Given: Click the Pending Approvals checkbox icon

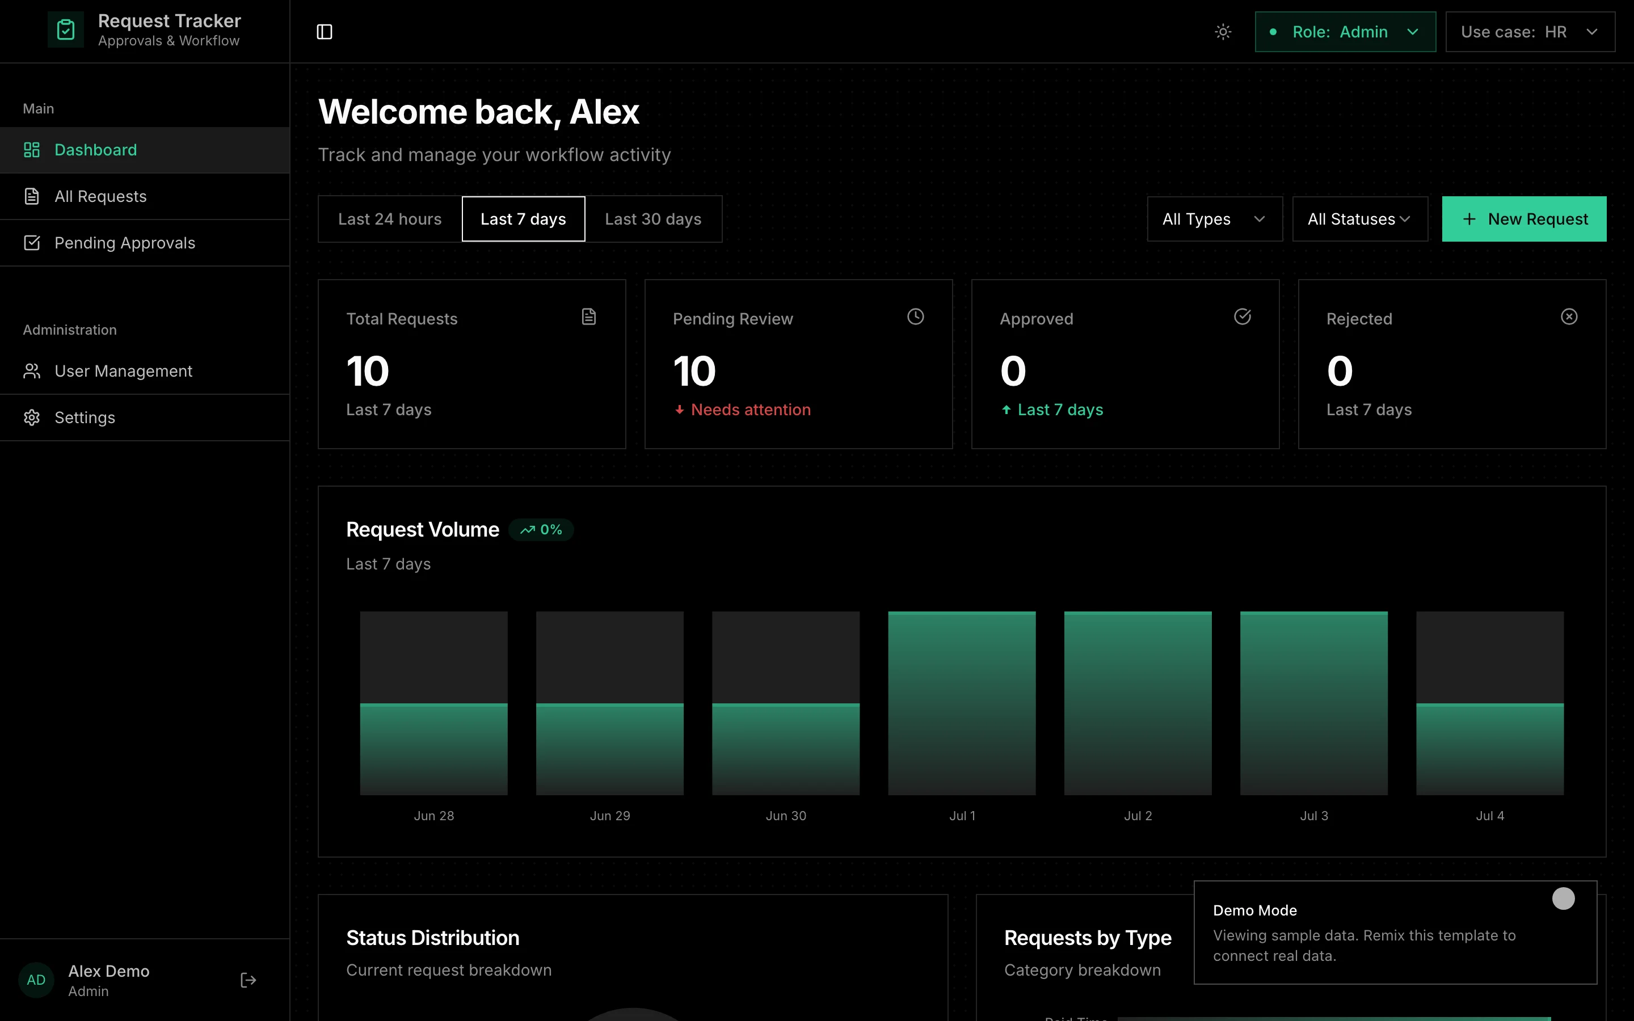Looking at the screenshot, I should (32, 243).
